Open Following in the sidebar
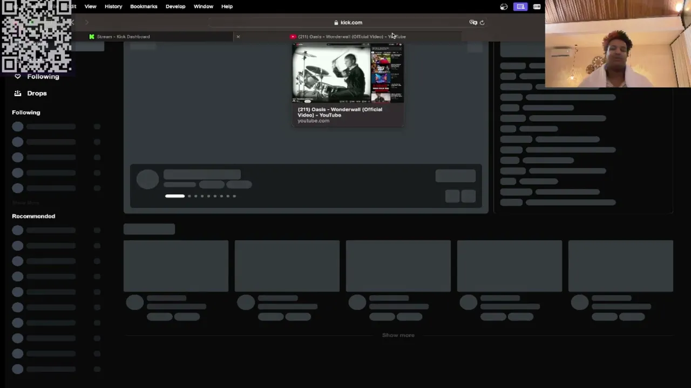The height and width of the screenshot is (388, 691). [x=43, y=77]
